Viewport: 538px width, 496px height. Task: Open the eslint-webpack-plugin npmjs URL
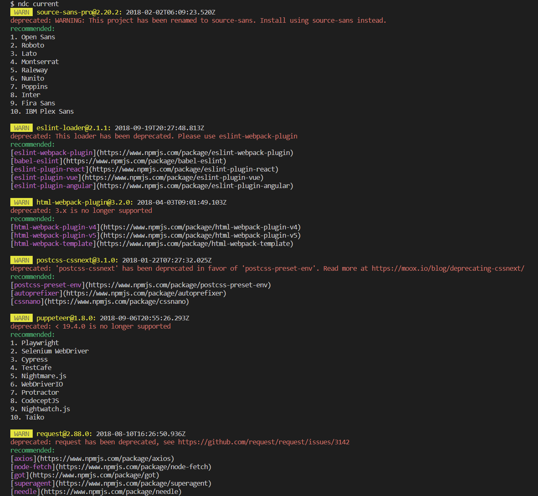[x=195, y=153]
